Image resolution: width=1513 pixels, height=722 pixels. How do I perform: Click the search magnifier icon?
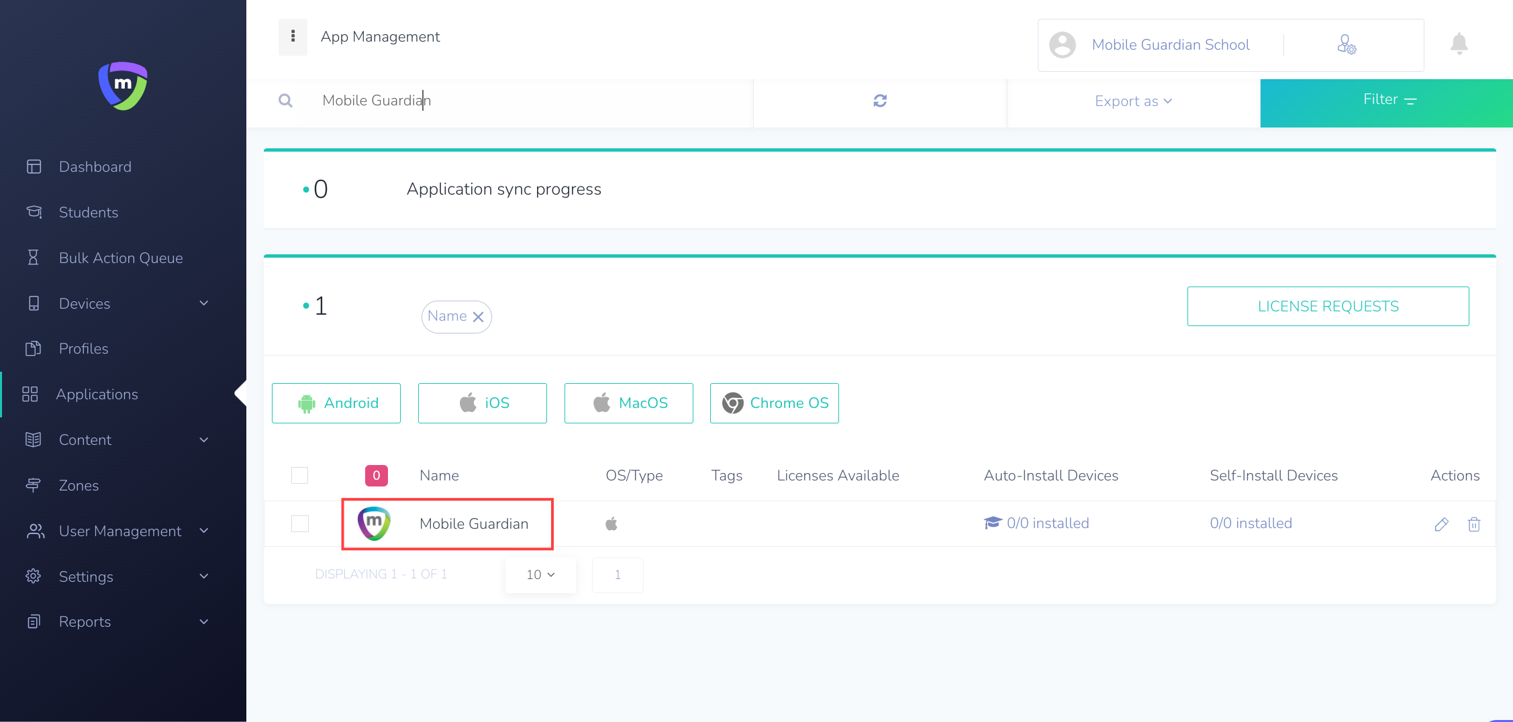[285, 101]
